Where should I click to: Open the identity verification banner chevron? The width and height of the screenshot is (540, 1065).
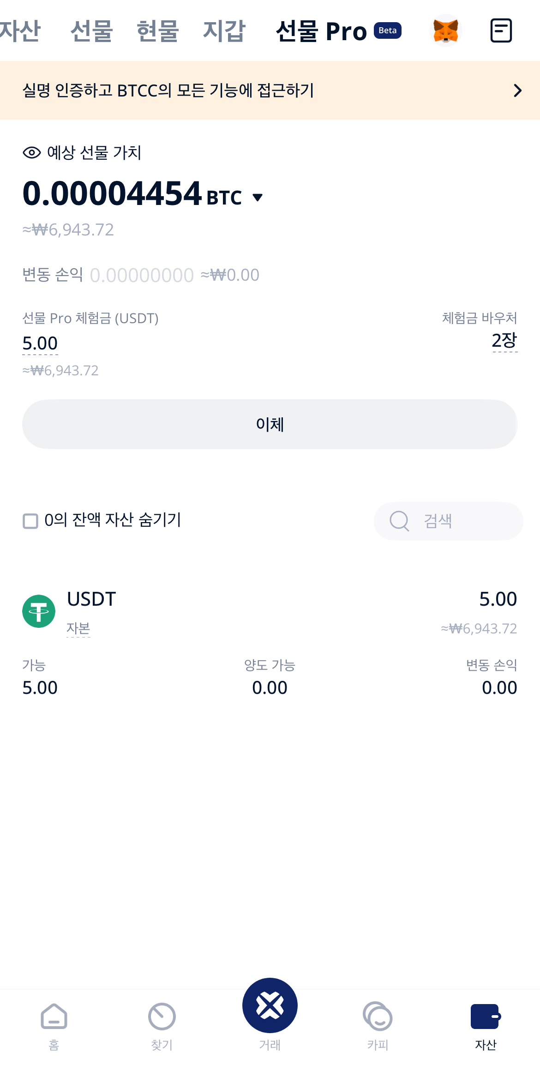coord(518,90)
